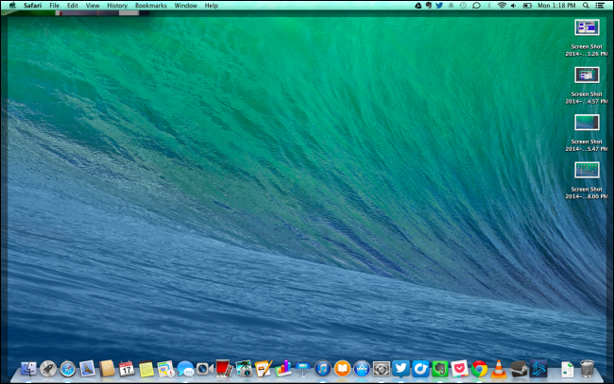Click Evernote menu bar icon
Viewport: 614px width, 384px height.
coord(429,6)
